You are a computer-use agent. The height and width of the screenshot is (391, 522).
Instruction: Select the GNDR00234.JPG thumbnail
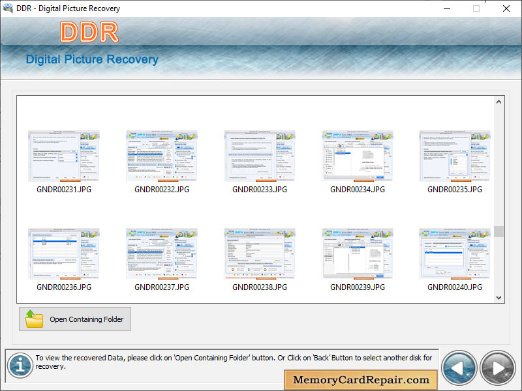tap(358, 156)
